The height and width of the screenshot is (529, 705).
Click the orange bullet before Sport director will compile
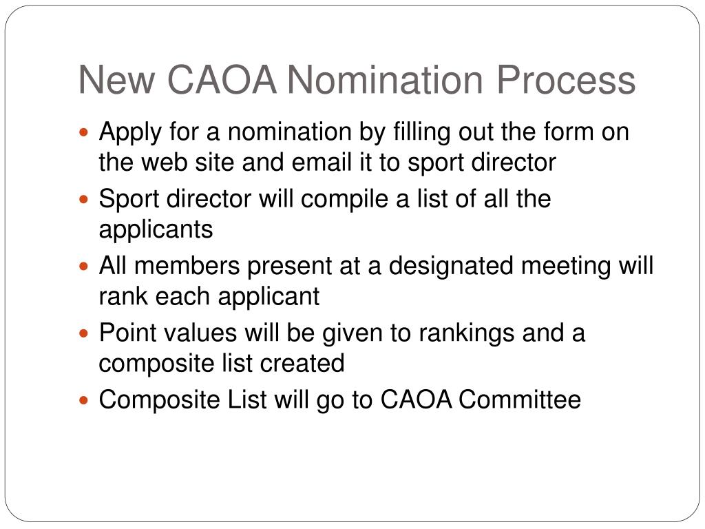(83, 199)
